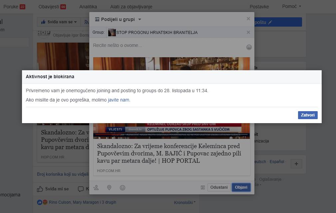Click the Sviđa mi se thumbs-up icon
Viewport: 336px width, 213px height.
40,189
